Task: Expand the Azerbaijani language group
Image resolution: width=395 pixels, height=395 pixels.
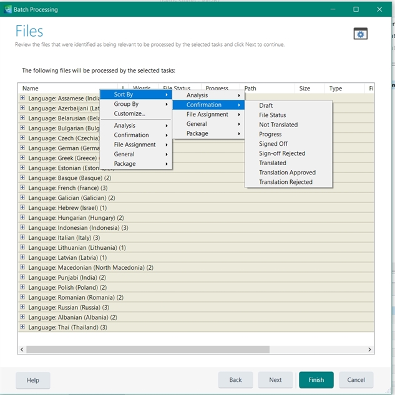Action: (x=22, y=108)
